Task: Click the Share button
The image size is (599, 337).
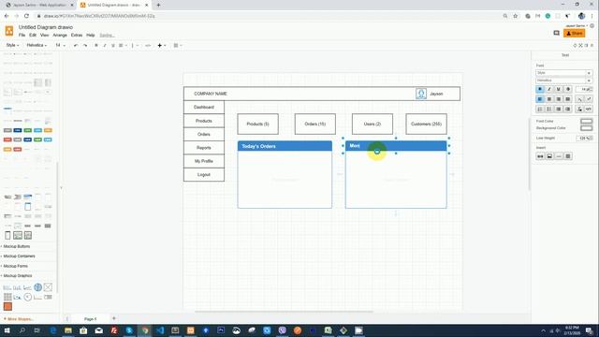Action: click(574, 34)
